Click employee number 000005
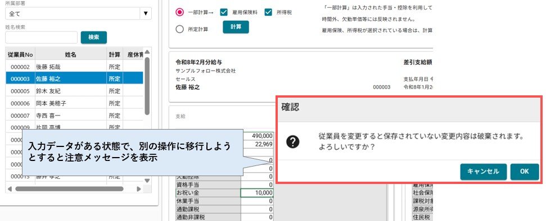This screenshot has height=221, width=546. pyautogui.click(x=20, y=91)
